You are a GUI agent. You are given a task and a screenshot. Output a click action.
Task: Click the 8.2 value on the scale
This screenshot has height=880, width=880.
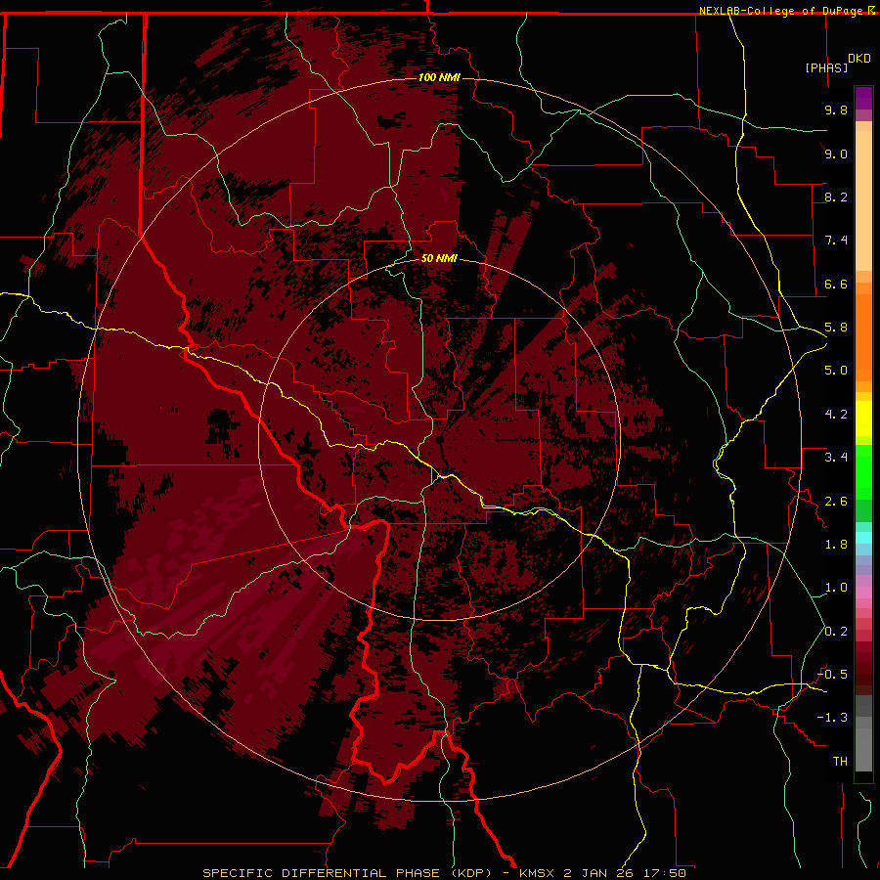[836, 197]
